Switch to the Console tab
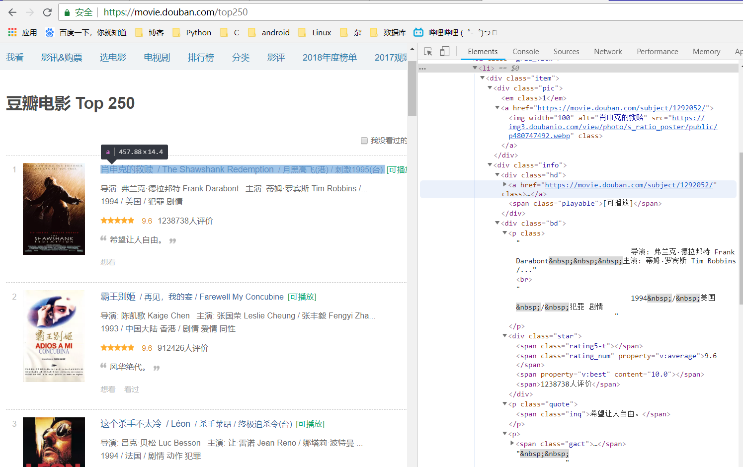Image resolution: width=743 pixels, height=467 pixels. [525, 51]
